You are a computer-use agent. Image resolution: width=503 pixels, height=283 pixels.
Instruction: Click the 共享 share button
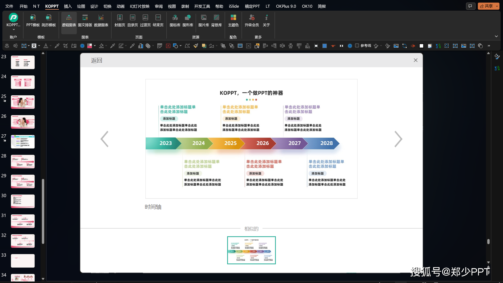[486, 6]
